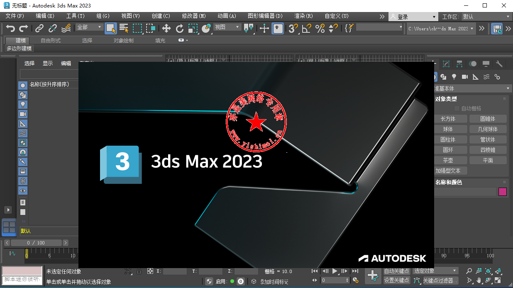Toggle the Spinner Snap icon
This screenshot has width=513, height=288.
pyautogui.click(x=333, y=28)
